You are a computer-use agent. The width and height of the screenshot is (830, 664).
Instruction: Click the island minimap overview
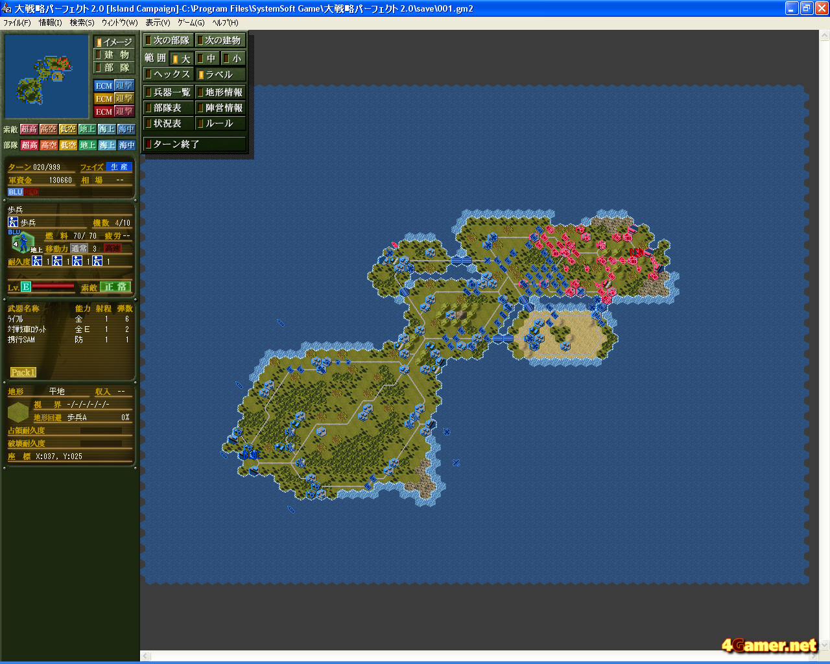47,77
